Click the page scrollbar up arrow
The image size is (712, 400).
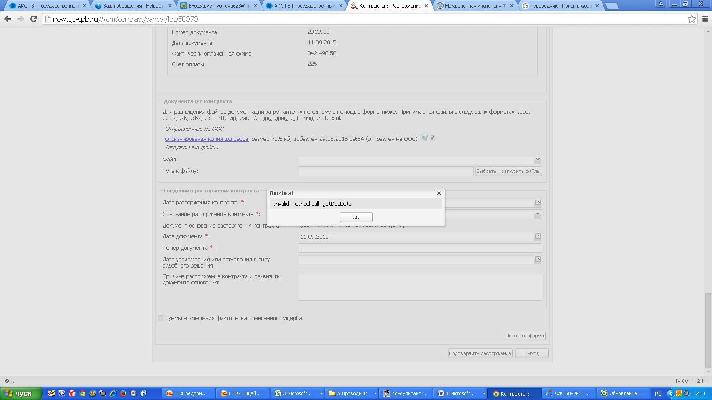tap(708, 31)
